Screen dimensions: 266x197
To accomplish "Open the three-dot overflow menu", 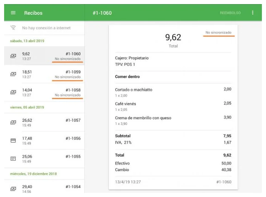I will tap(253, 13).
